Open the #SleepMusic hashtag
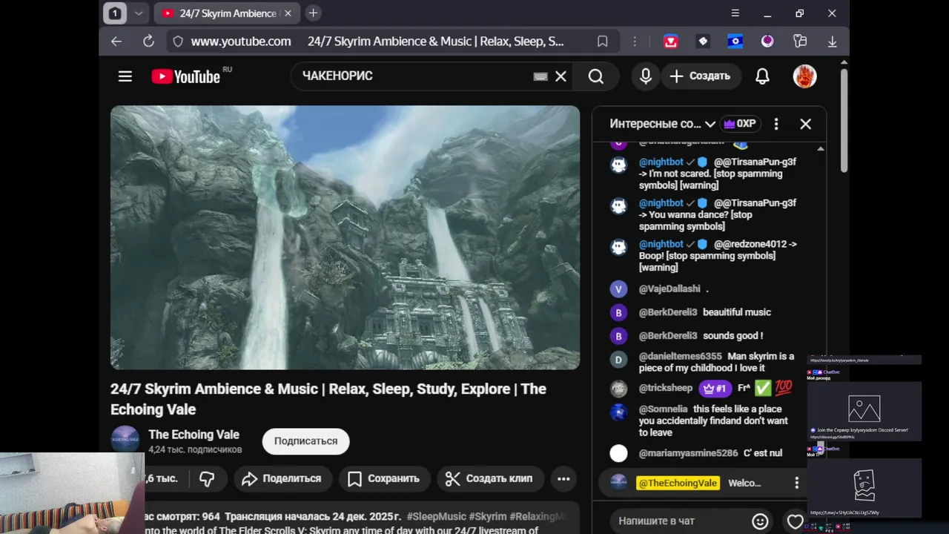The image size is (949, 534). [x=436, y=516]
